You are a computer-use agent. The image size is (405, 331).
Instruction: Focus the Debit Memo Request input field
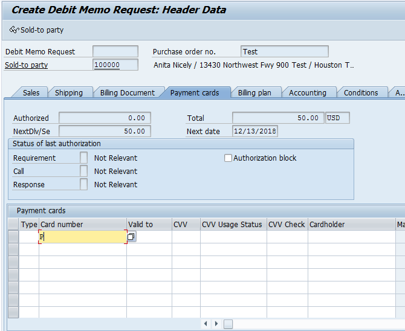[115, 52]
